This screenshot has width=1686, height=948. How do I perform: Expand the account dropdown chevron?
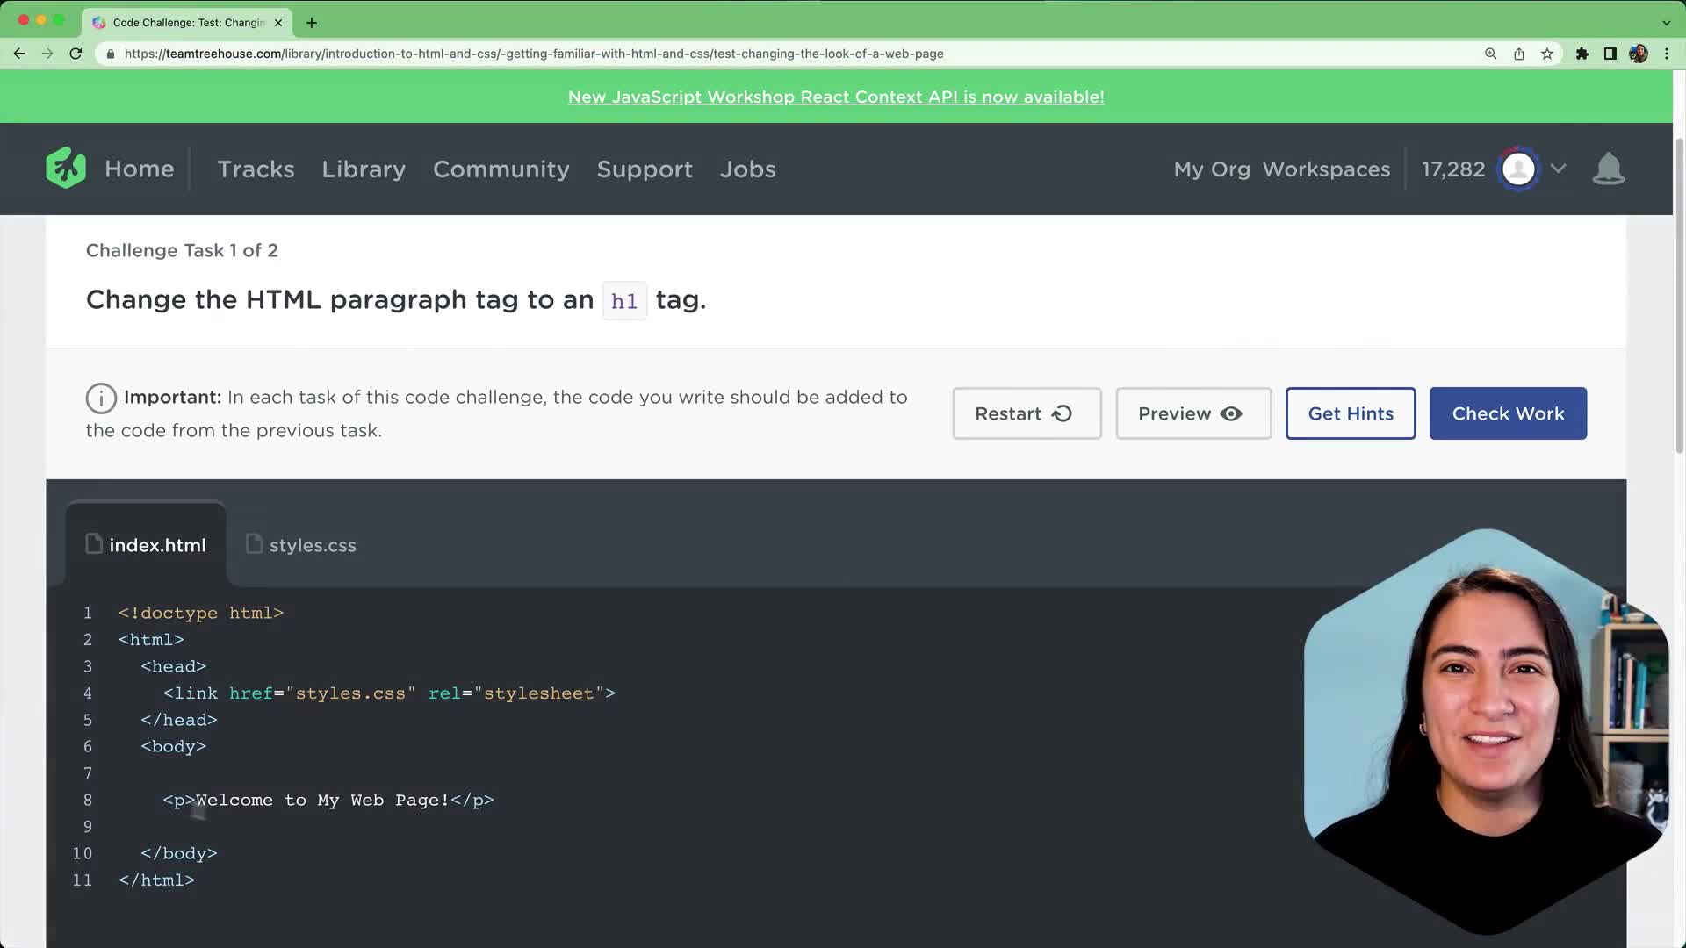tap(1559, 169)
